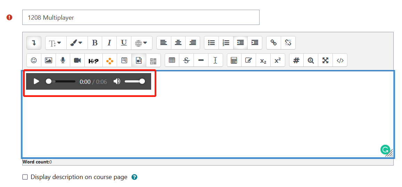Viewport: 402px width, 187px height.
Task: Toggle subscript formatting
Action: pyautogui.click(x=263, y=60)
